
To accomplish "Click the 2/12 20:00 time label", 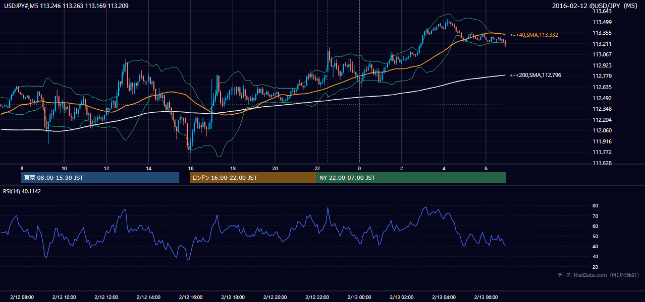I will coord(275,297).
